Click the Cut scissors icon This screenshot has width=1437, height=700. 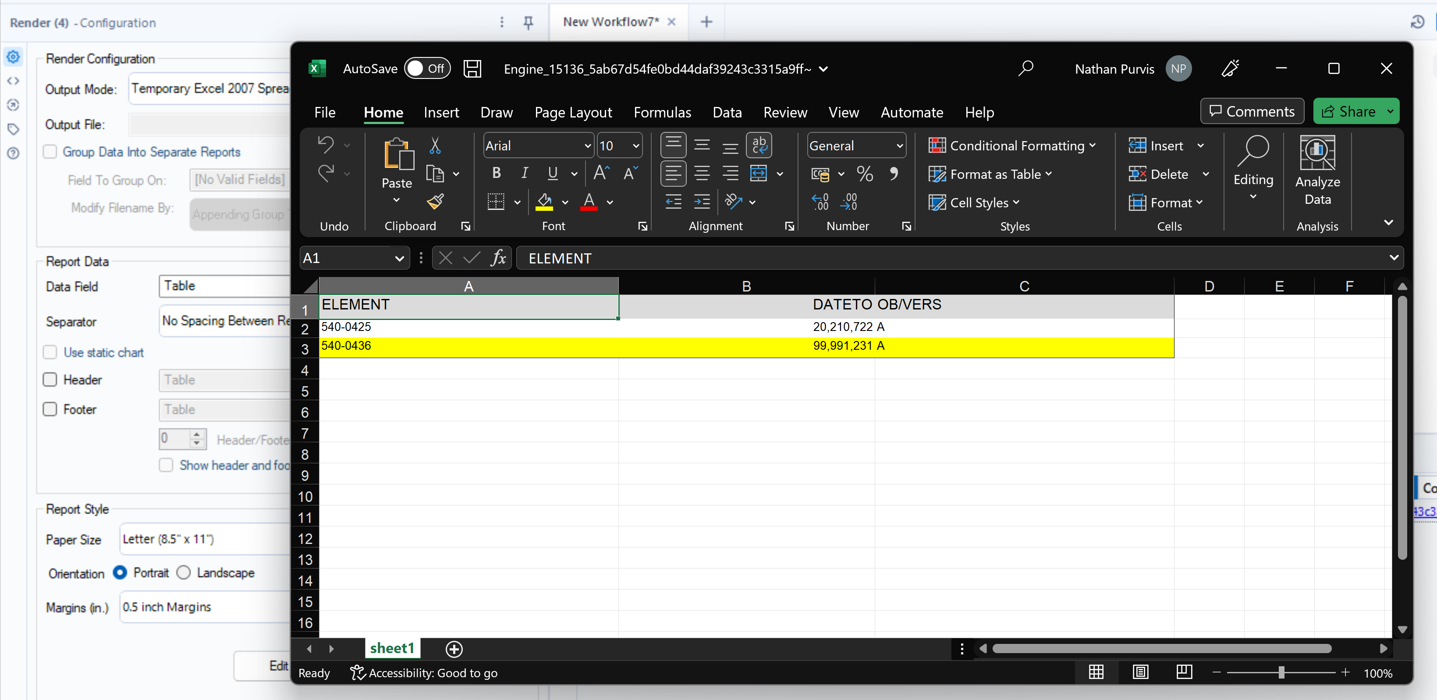(x=435, y=146)
